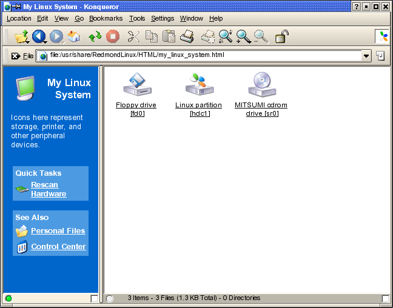Click the Rescan Hardware link
Screen dimensions: 393x308
click(49, 189)
